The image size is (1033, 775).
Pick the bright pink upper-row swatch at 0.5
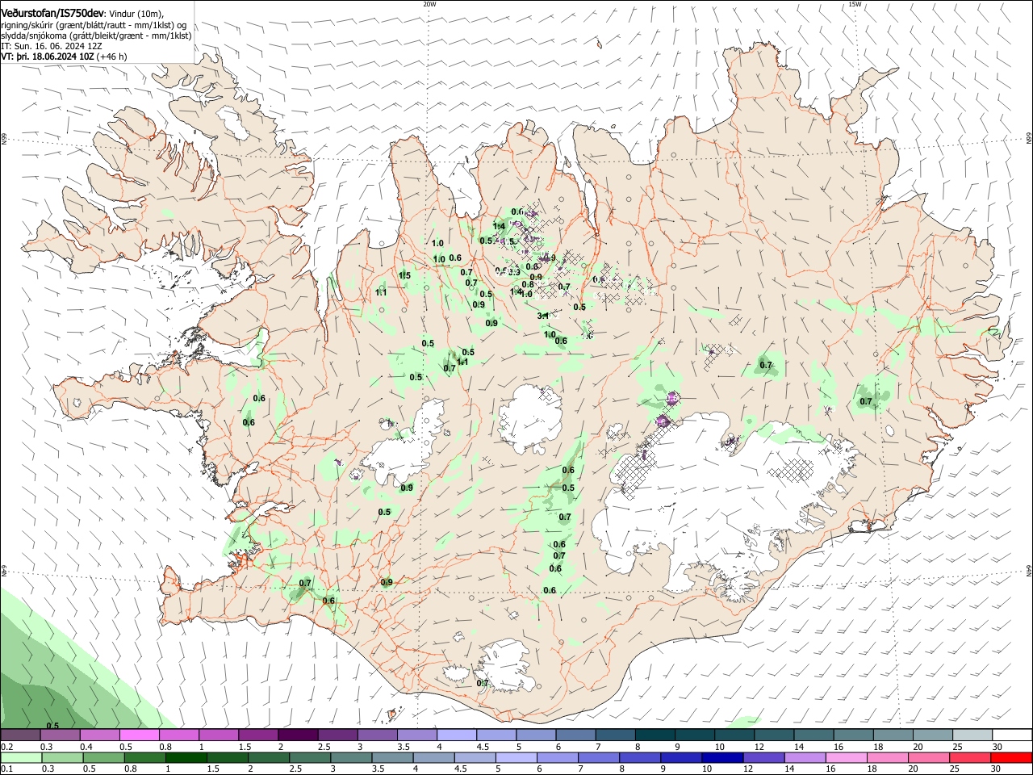pos(139,735)
